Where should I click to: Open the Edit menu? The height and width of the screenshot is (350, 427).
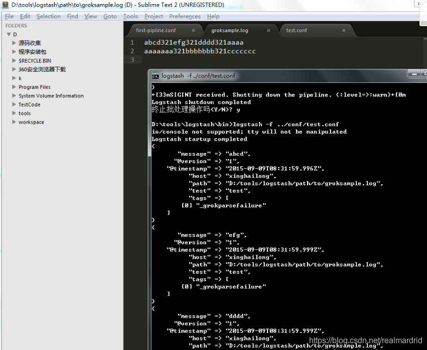point(25,17)
